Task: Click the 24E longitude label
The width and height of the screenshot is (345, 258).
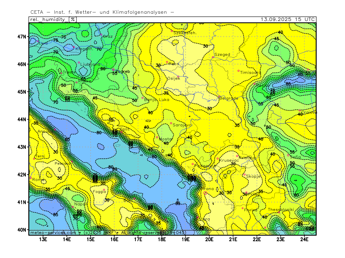Action: coord(304,239)
